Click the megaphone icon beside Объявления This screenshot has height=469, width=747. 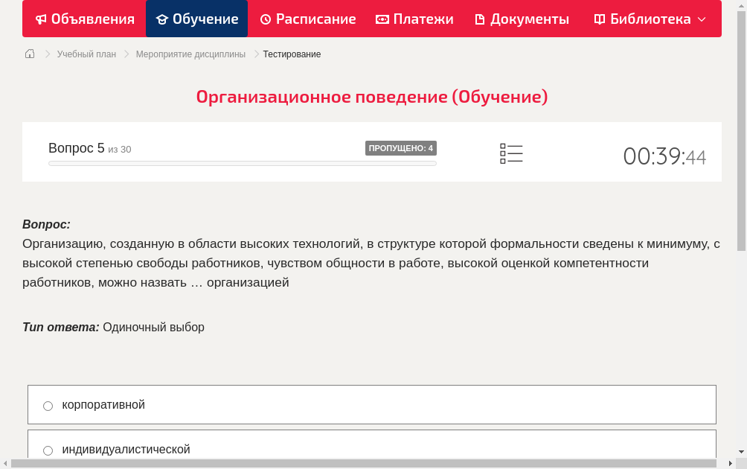coord(41,19)
